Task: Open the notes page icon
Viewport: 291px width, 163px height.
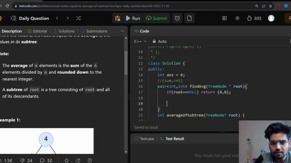Action: pyautogui.click(x=189, y=18)
